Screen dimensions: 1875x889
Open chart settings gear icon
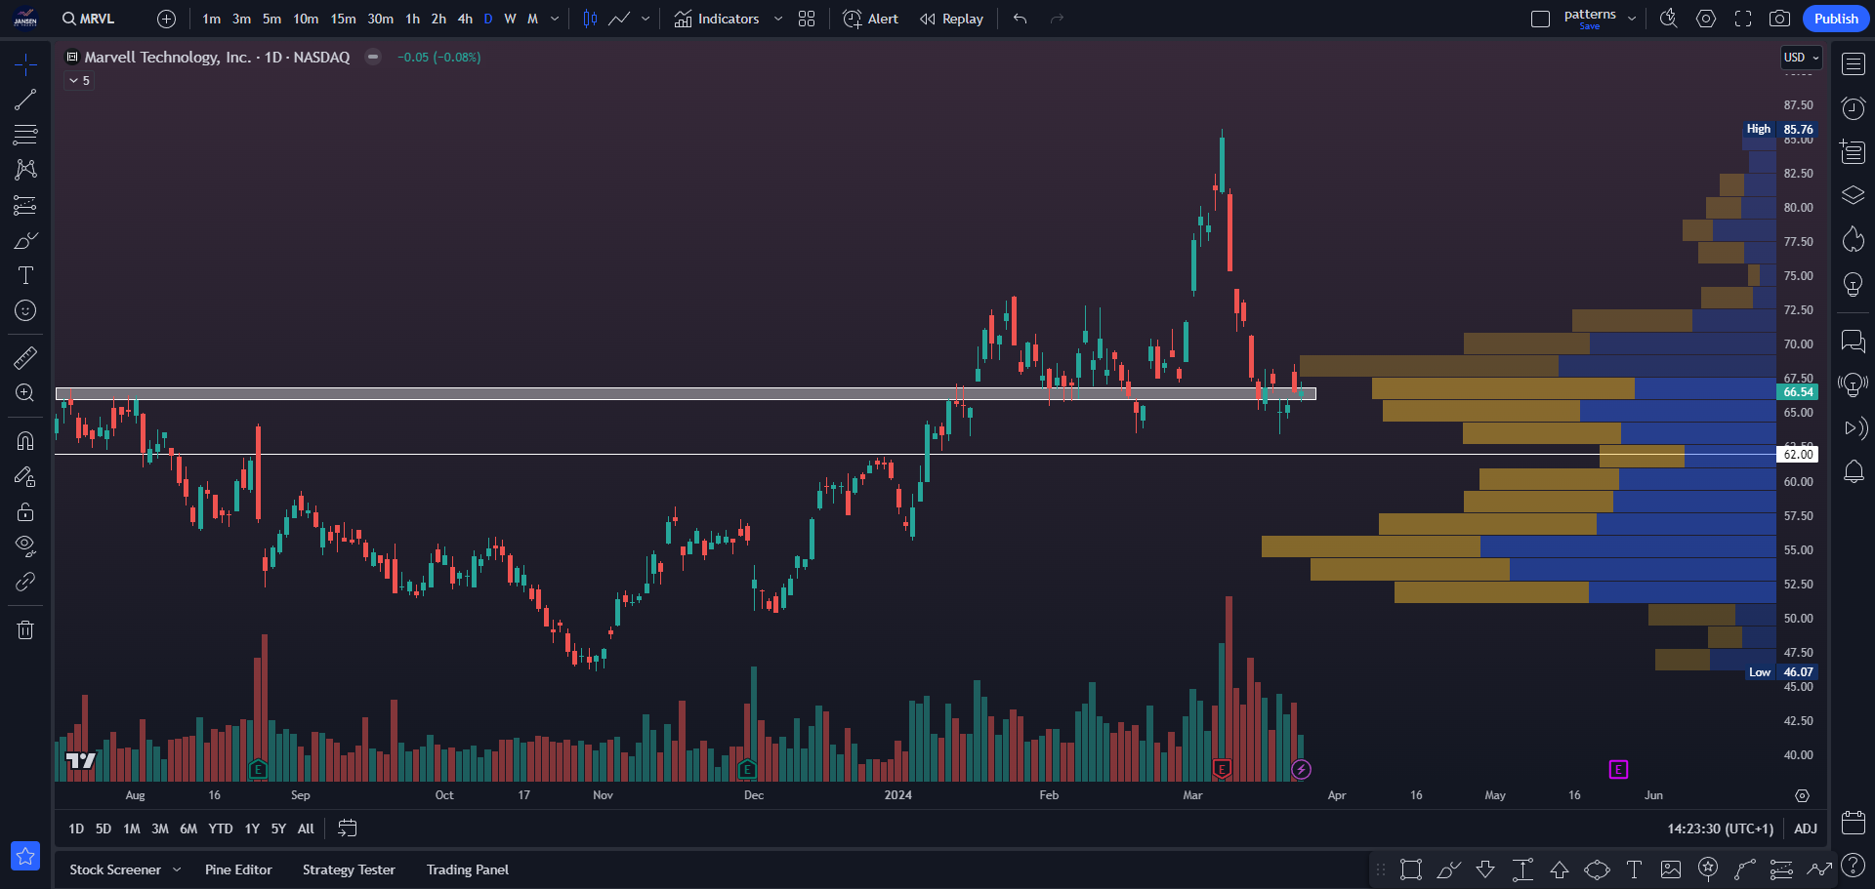pos(1706,19)
